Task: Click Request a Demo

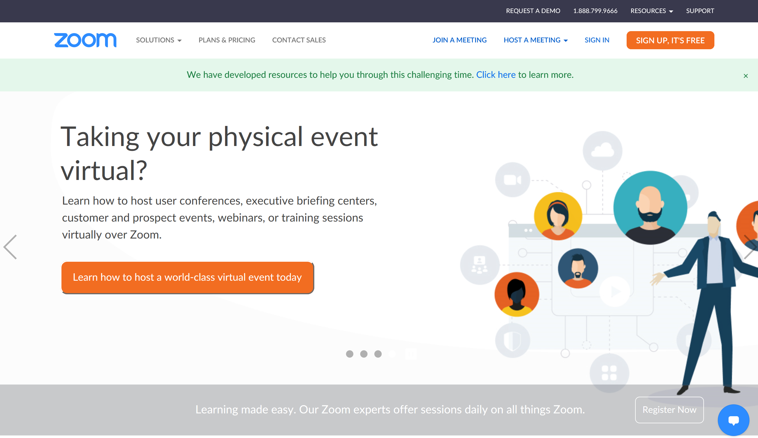Action: click(533, 11)
